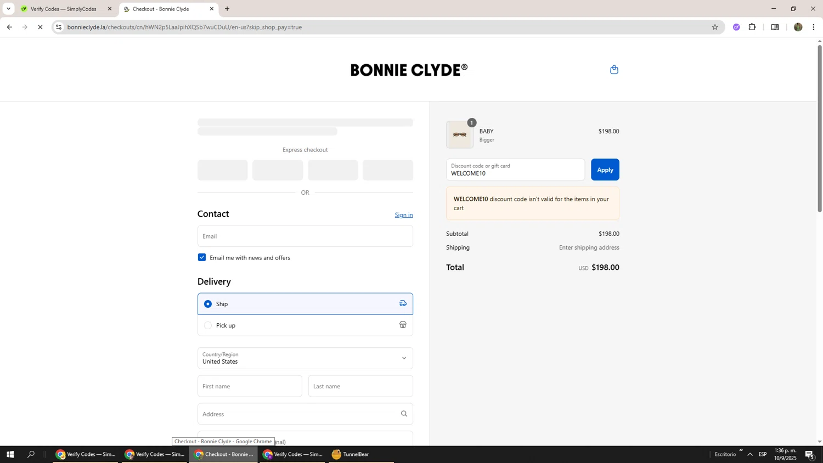Focus the Address field

(305, 414)
